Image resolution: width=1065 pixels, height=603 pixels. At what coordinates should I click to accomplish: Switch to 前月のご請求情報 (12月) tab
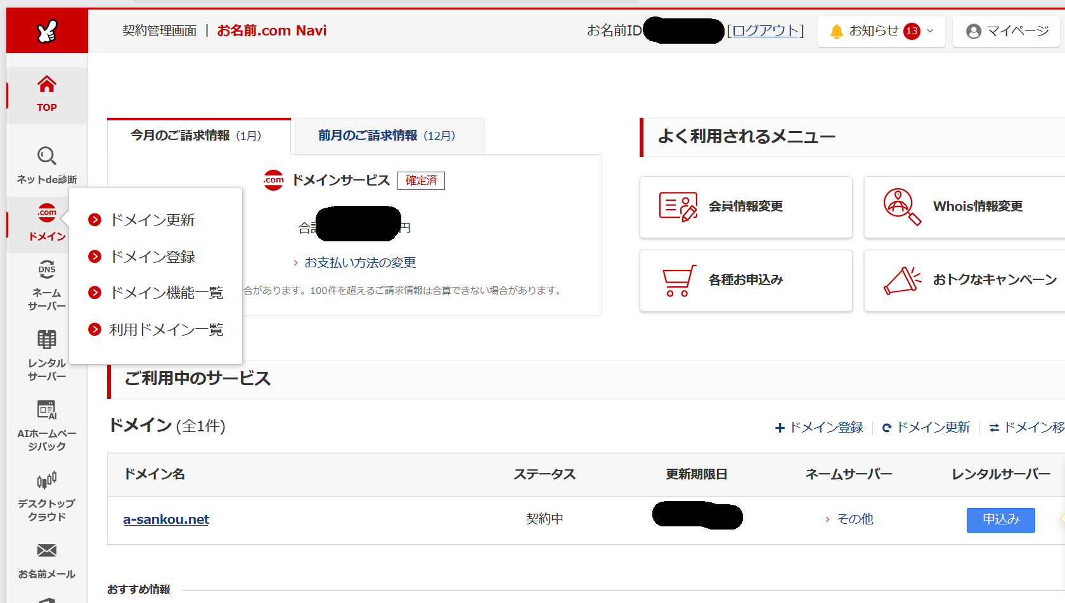[387, 136]
